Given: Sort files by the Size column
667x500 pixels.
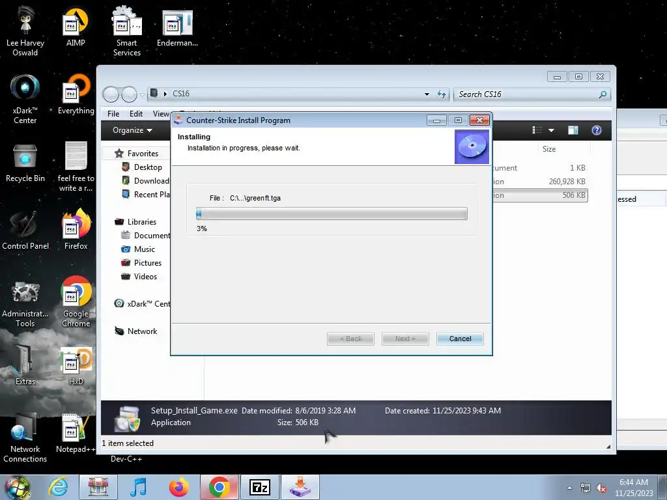Looking at the screenshot, I should point(548,149).
